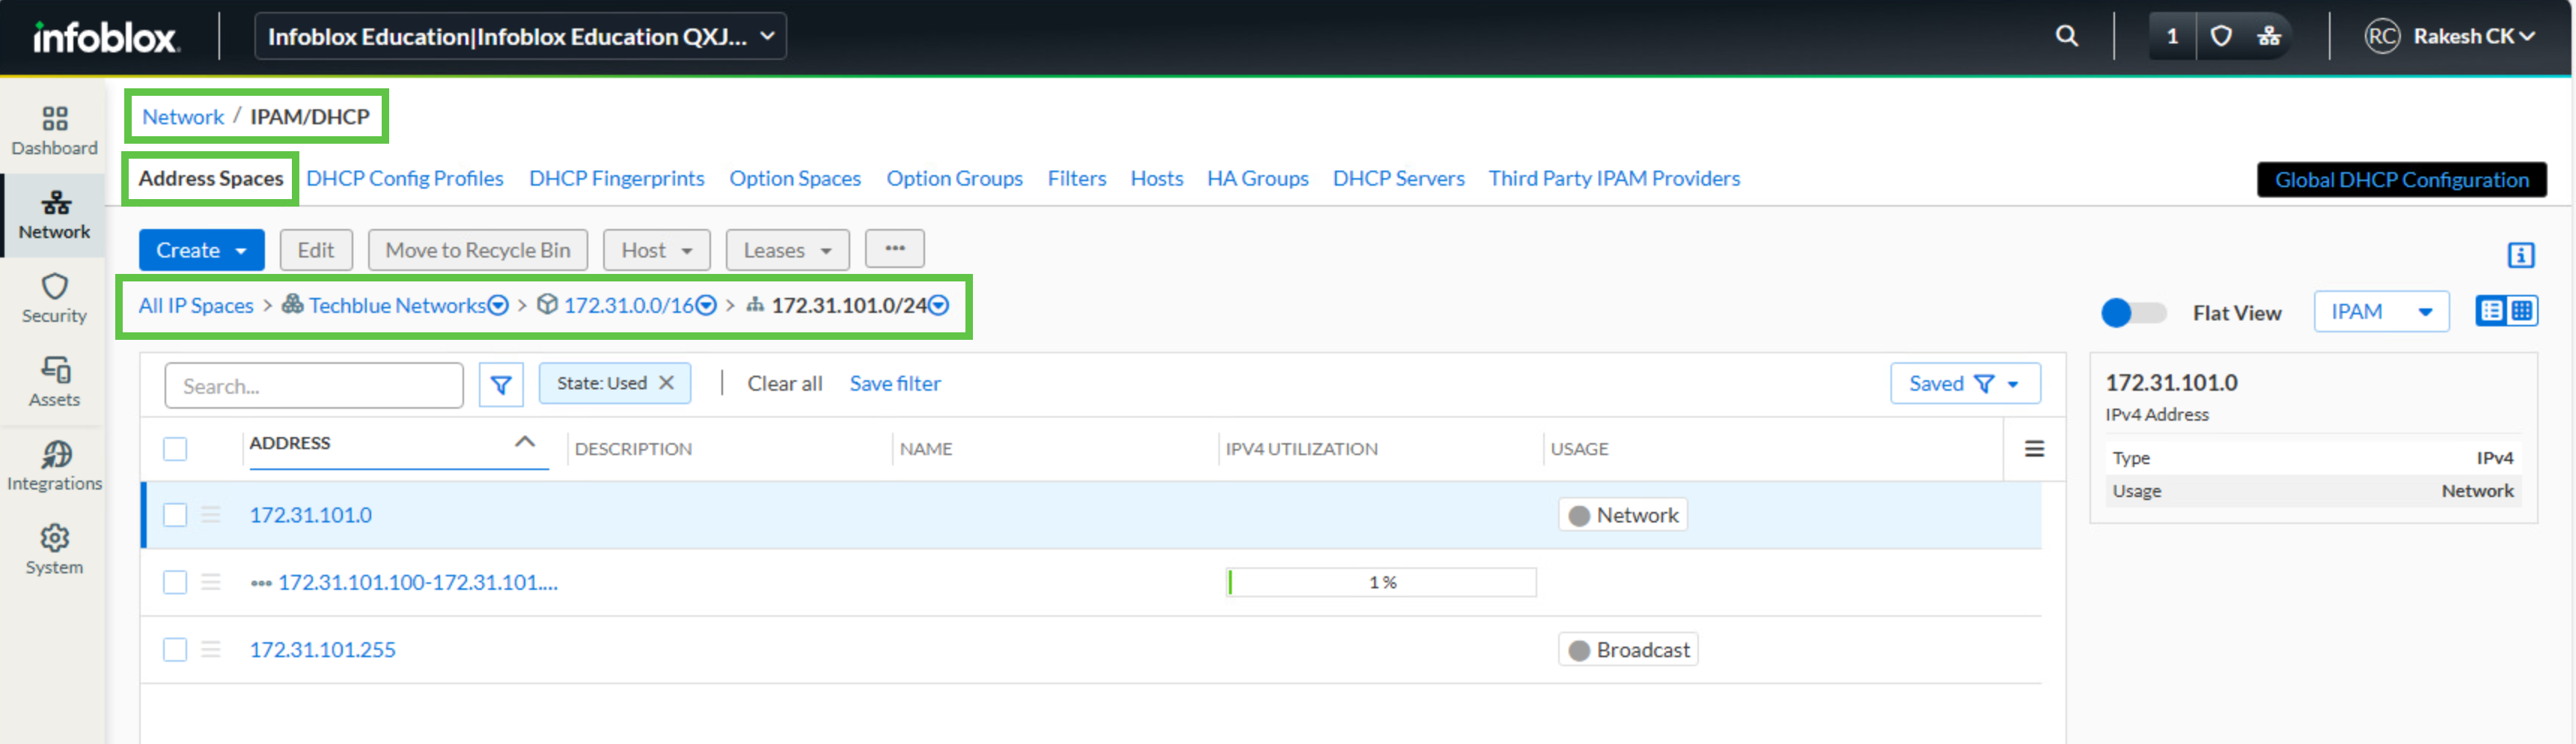Screen dimensions: 2576x744
Task: Switch to grid view layout
Action: pos(2523,311)
